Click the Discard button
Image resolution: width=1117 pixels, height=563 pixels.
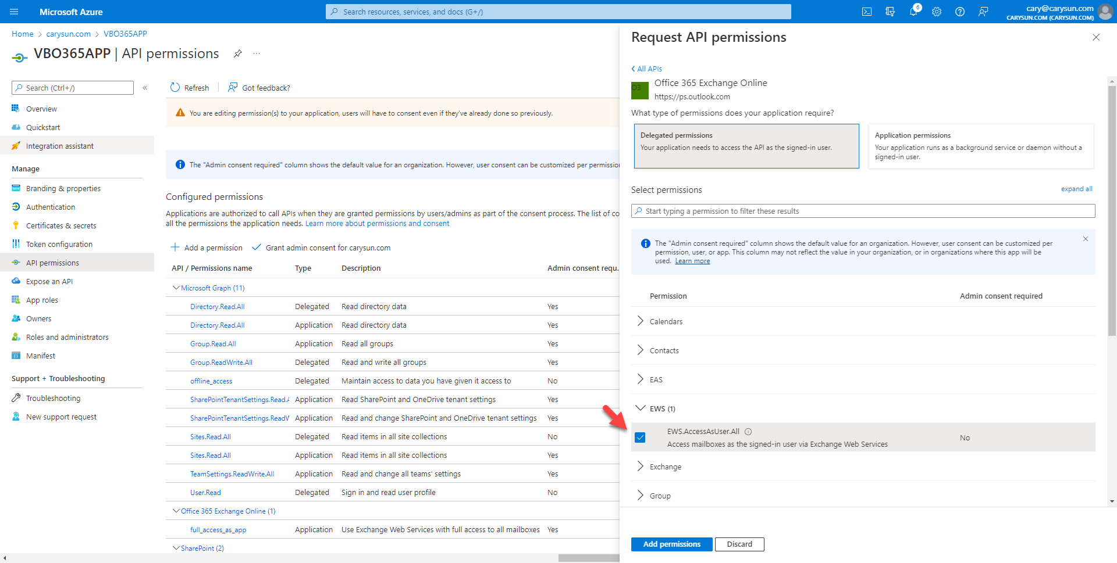[739, 544]
